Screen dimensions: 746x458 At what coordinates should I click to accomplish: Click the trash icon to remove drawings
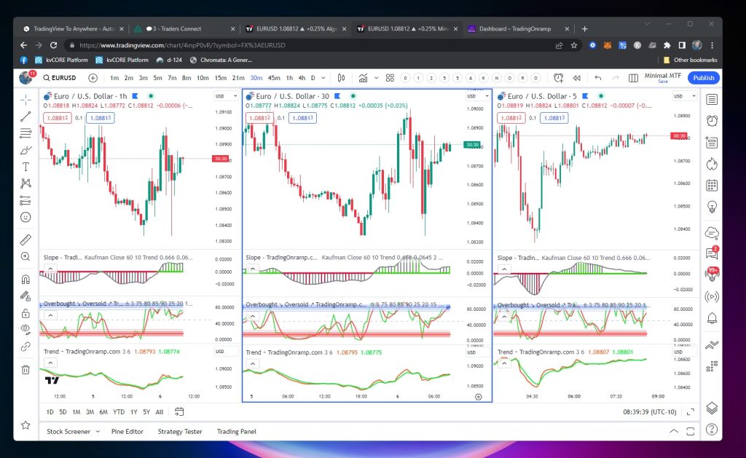click(x=25, y=369)
